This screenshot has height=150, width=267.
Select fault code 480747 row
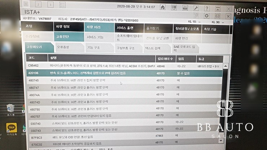(x=124, y=88)
